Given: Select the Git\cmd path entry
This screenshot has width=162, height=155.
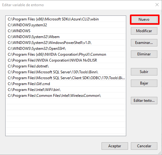Looking at the screenshot, I should coord(66,84).
